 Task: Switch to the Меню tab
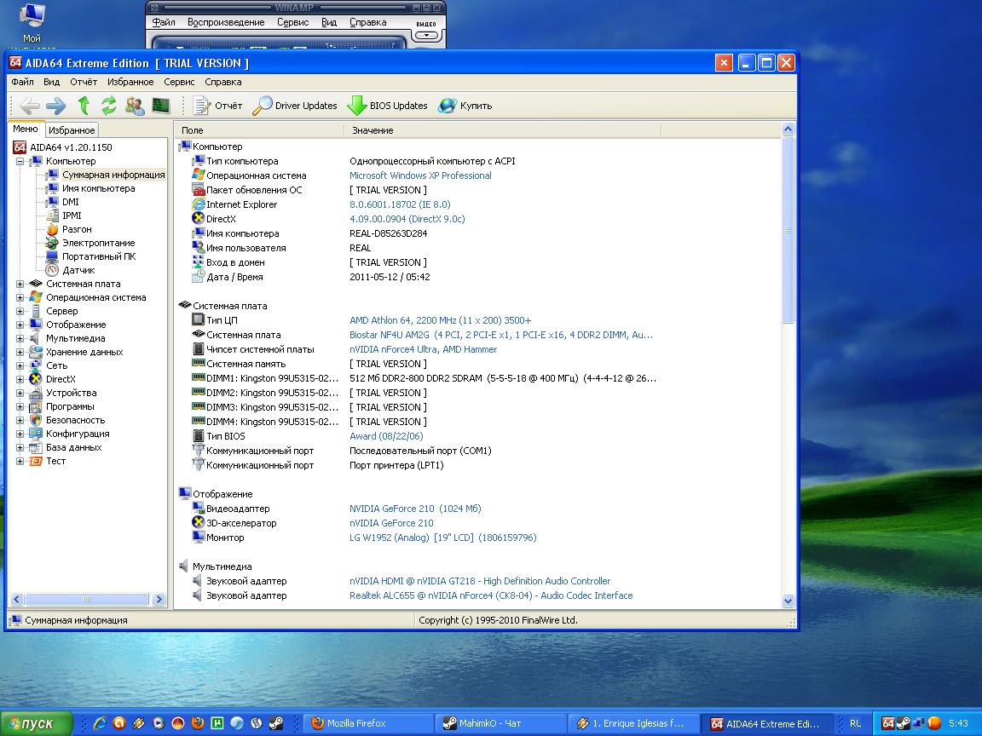click(x=26, y=129)
